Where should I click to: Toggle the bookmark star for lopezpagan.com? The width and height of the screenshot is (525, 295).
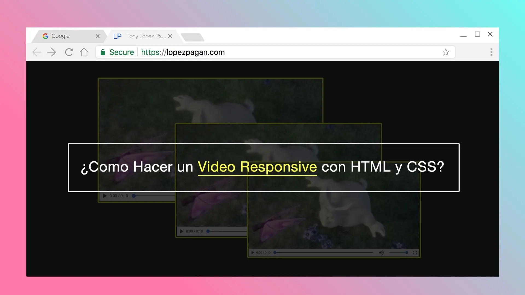pos(446,52)
